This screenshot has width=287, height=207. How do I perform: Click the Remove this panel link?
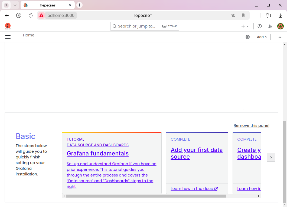coord(251,125)
